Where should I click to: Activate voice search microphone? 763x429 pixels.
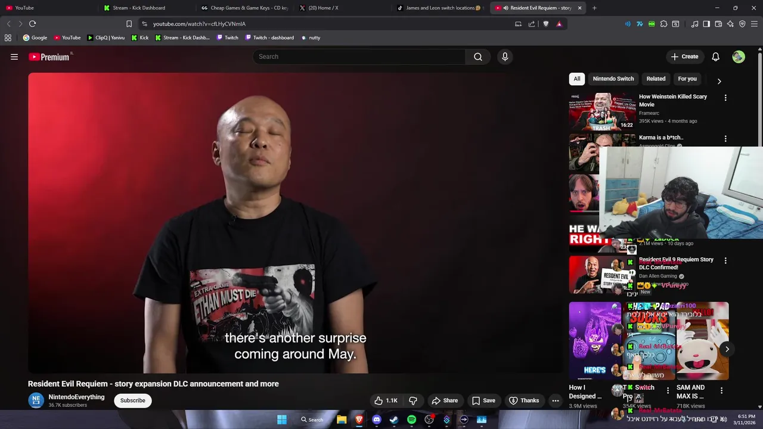click(x=505, y=57)
